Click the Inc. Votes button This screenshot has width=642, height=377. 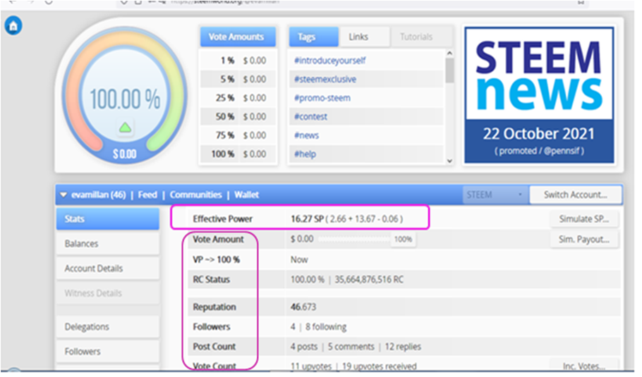pos(584,366)
